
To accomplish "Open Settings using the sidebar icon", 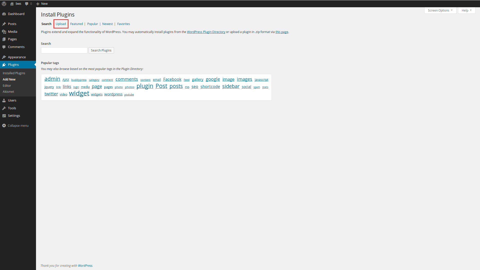I will 4,115.
